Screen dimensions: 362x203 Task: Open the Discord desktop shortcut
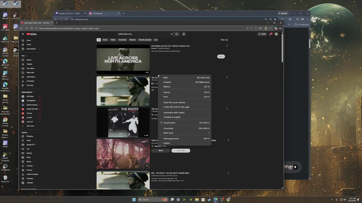(5, 16)
